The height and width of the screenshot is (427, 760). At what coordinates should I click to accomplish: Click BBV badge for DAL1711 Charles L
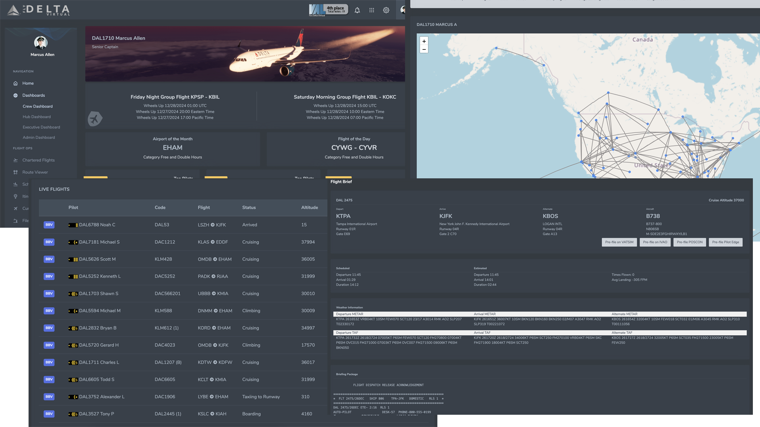[49, 362]
